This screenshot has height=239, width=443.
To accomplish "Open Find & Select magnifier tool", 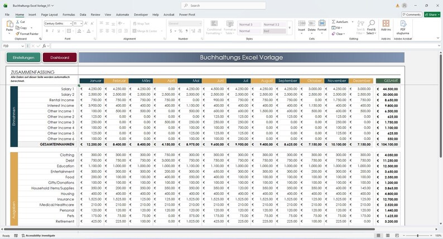I will [371, 27].
